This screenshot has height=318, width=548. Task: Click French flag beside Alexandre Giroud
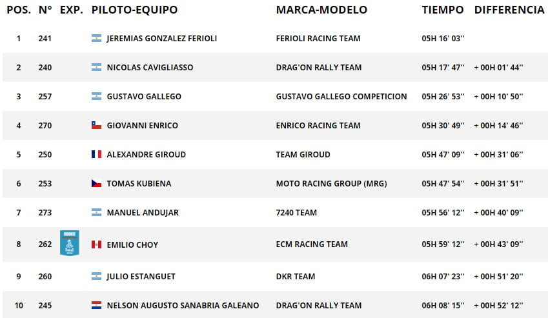pos(96,154)
